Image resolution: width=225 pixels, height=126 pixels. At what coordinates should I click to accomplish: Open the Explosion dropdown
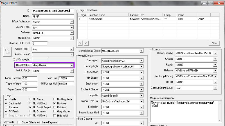click(x=141, y=107)
